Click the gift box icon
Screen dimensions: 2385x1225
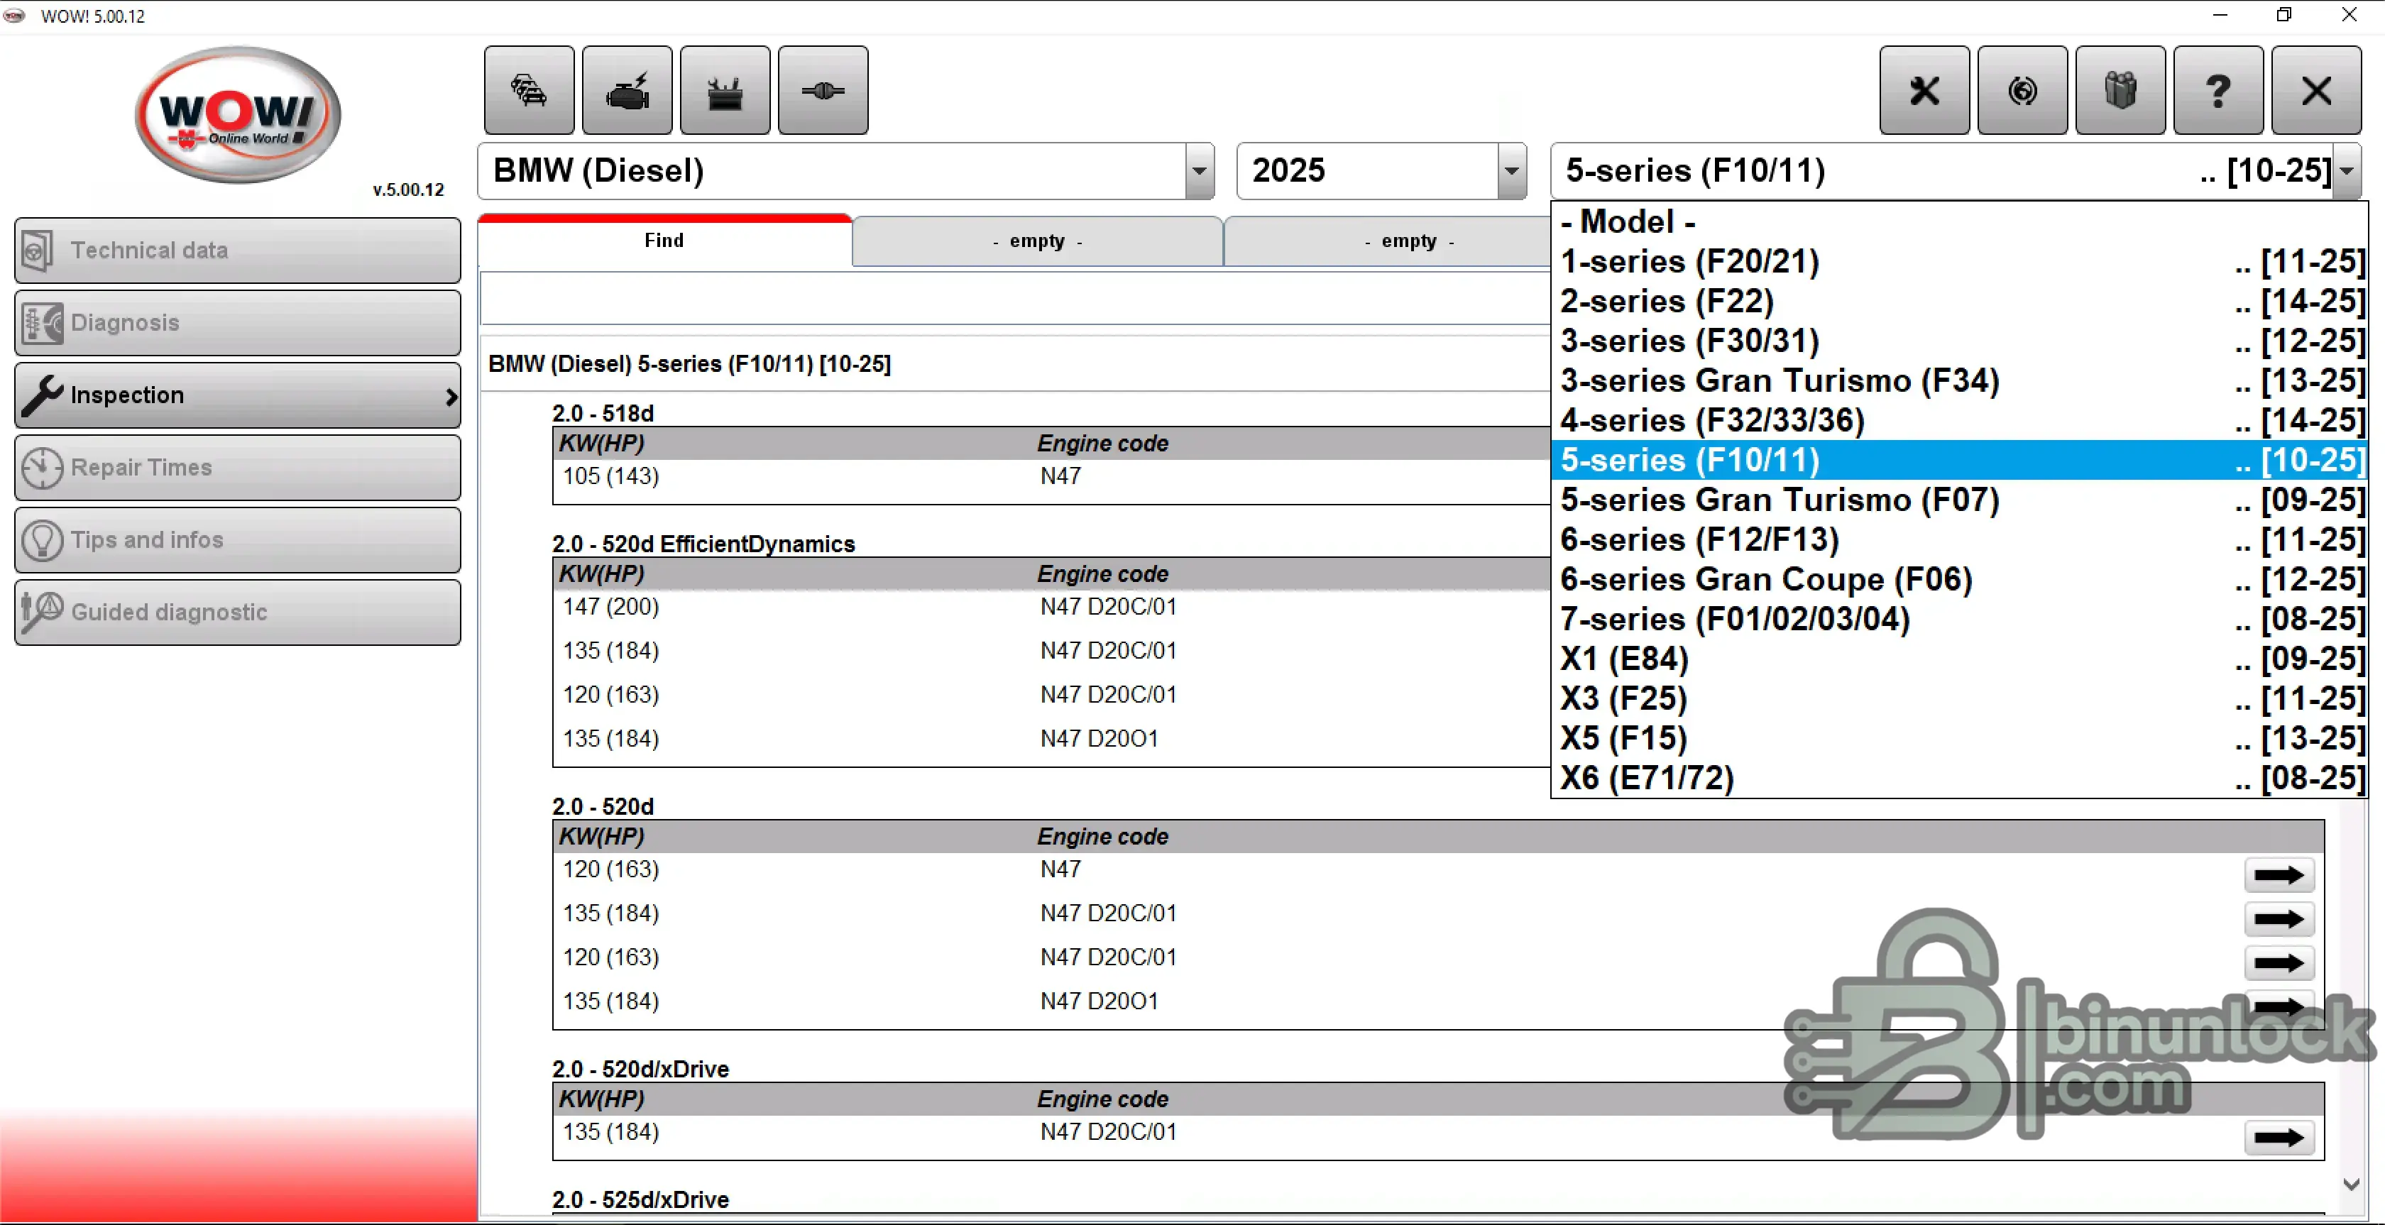pyautogui.click(x=2121, y=91)
